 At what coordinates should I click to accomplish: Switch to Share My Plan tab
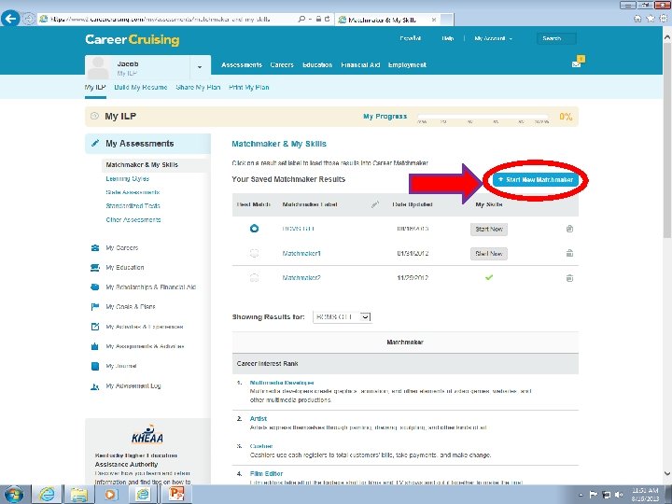pos(198,87)
